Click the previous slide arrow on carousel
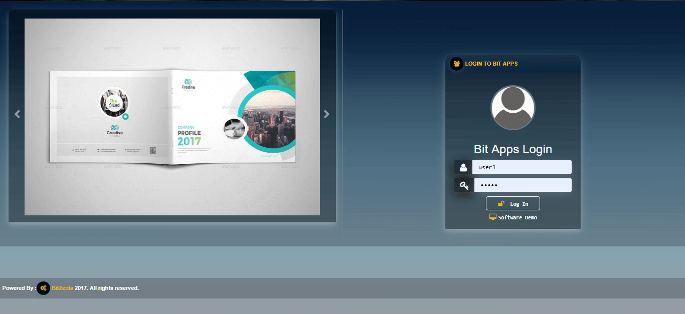The width and height of the screenshot is (685, 314). click(18, 114)
